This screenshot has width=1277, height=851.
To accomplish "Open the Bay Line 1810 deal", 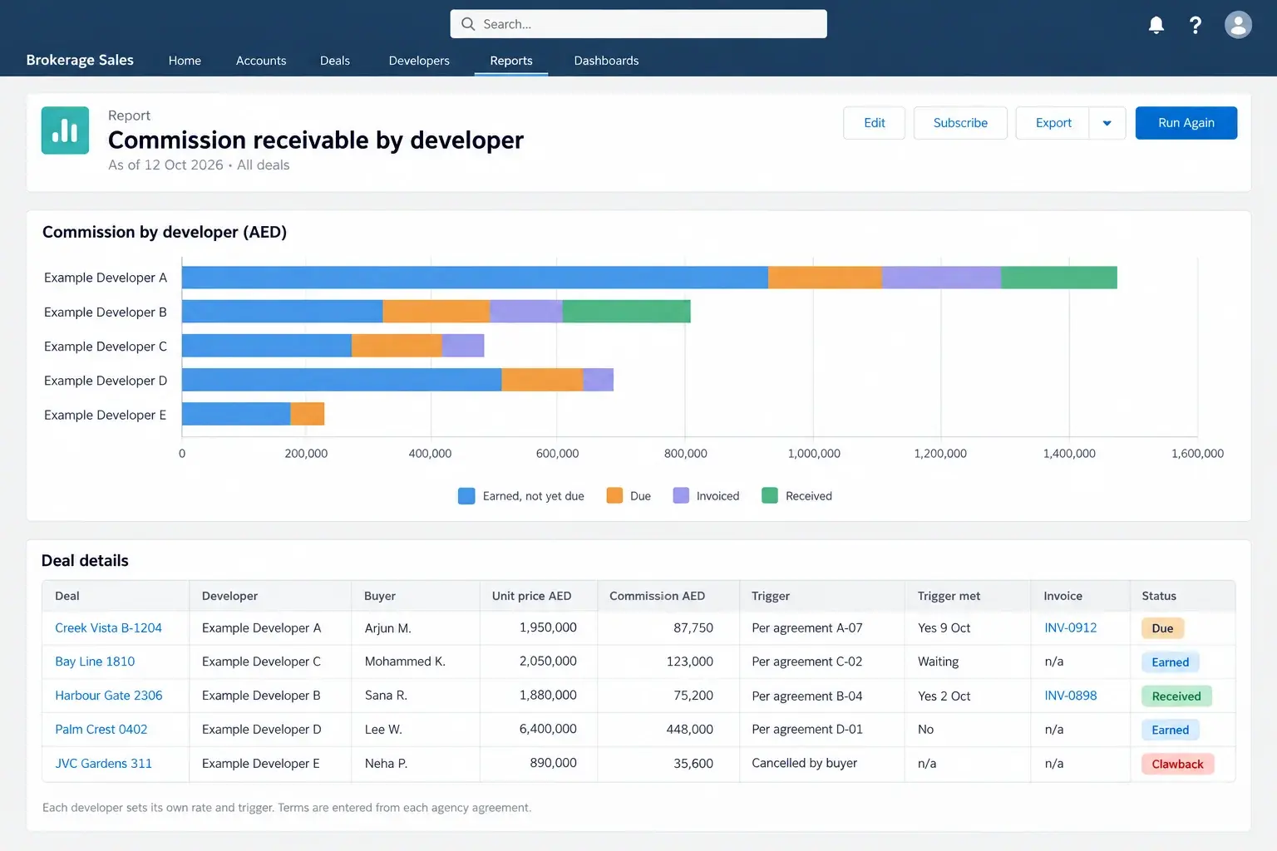I will pyautogui.click(x=95, y=662).
